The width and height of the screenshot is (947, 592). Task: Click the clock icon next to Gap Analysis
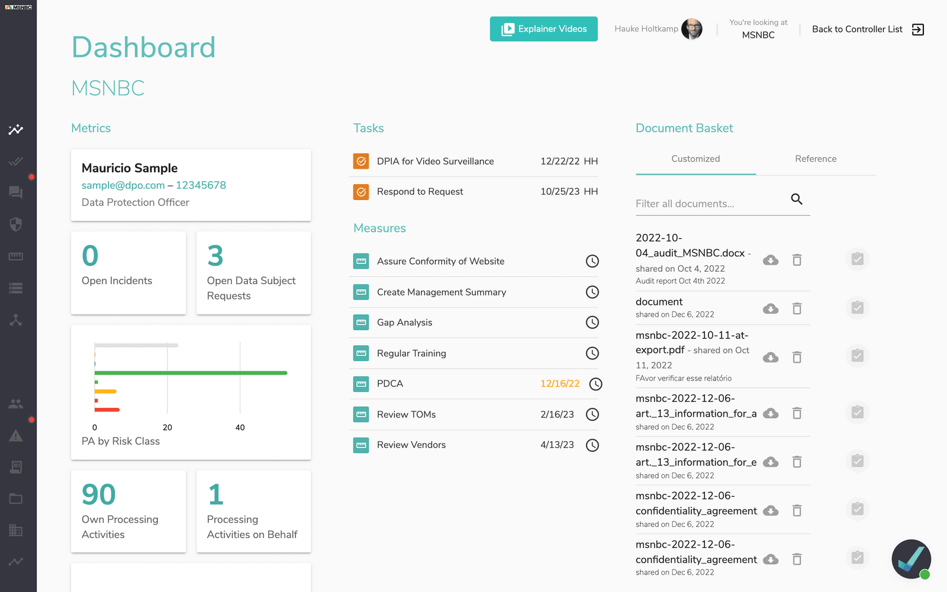click(592, 323)
